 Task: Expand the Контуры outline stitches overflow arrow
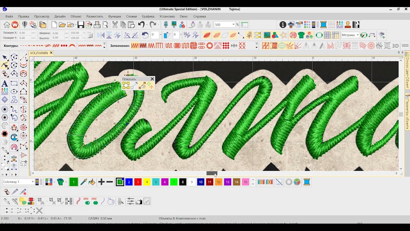tap(104, 46)
